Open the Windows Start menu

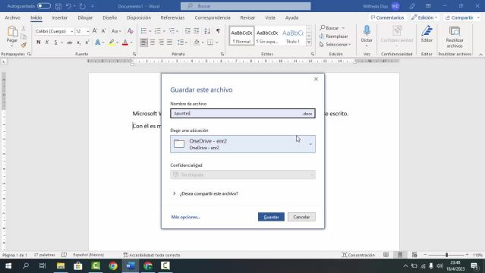(x=8, y=266)
